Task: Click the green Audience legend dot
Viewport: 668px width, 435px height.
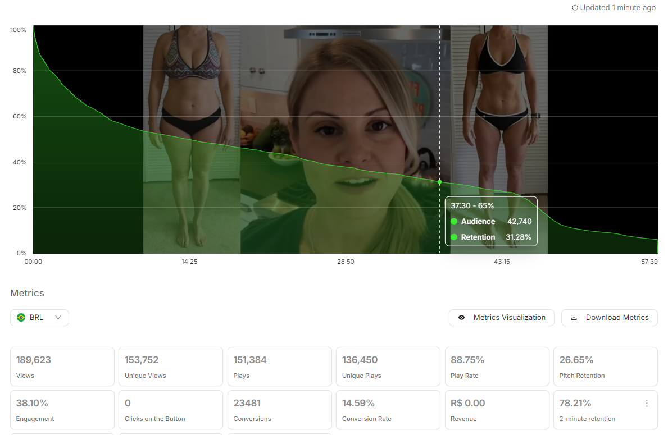Action: [x=454, y=222]
